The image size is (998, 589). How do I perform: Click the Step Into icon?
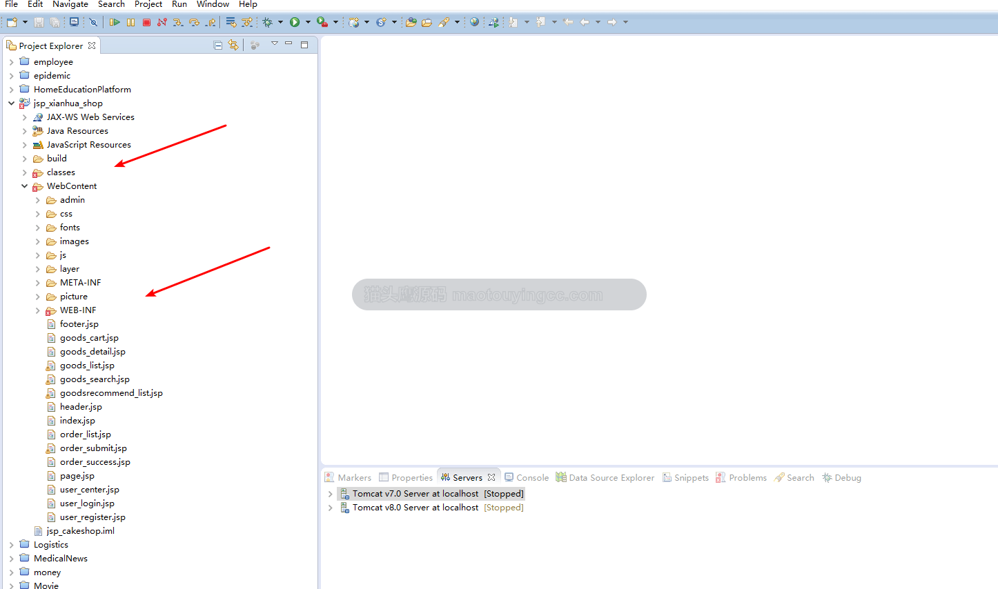coord(178,22)
